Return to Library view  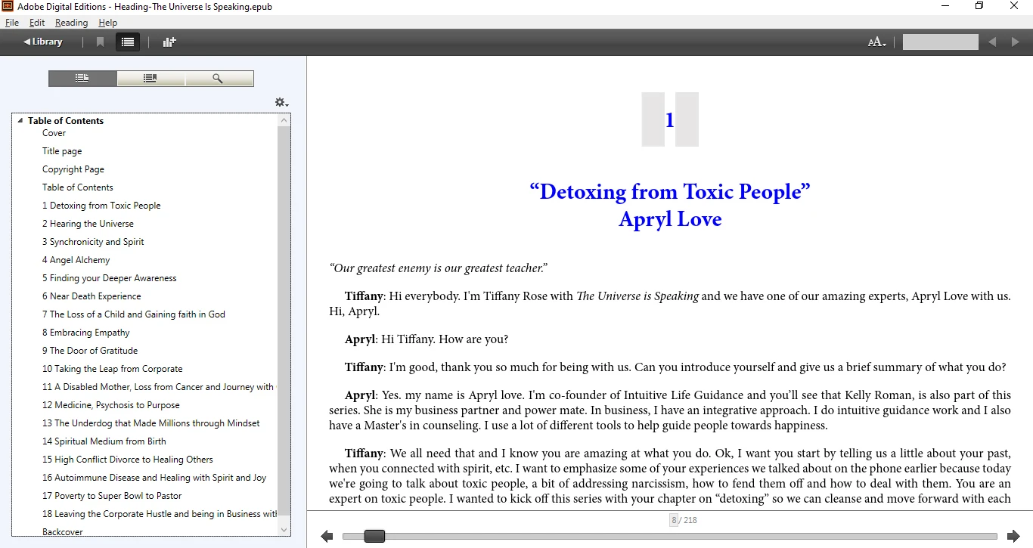[x=43, y=42]
